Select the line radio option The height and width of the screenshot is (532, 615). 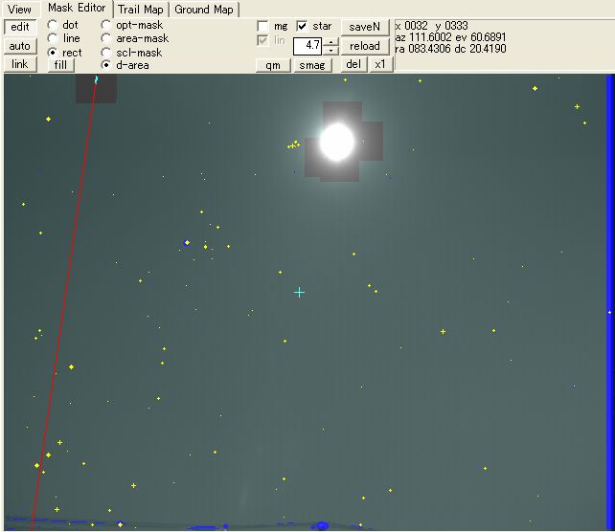point(53,38)
